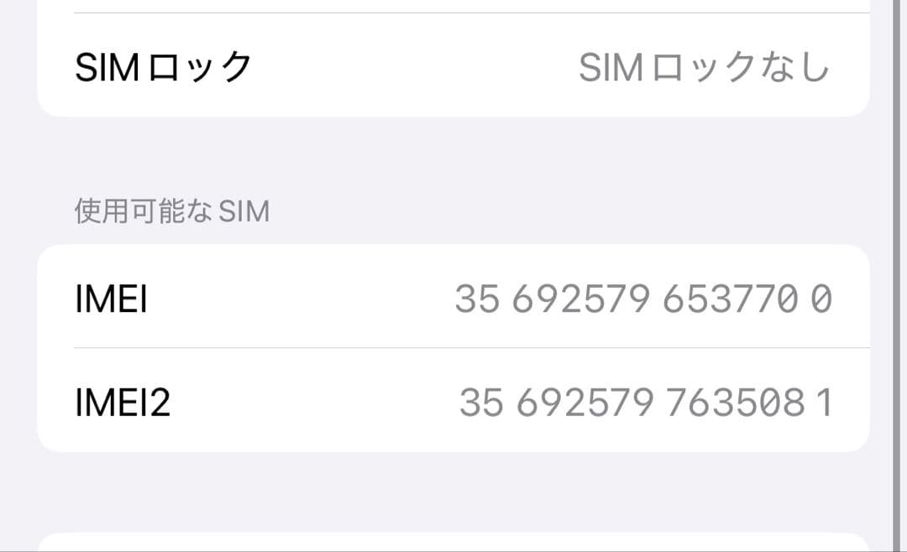Tap the IMEI2 number 35 692579 763508 1

click(x=645, y=403)
